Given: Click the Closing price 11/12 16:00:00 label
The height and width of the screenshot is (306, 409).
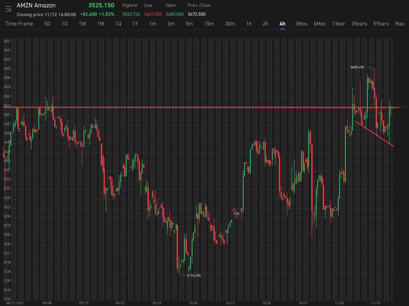Looking at the screenshot, I should coord(46,15).
